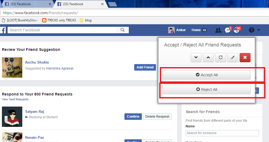269x142 pixels.
Task: Open Hanshika Agrawal's profile link
Action: (x=60, y=68)
